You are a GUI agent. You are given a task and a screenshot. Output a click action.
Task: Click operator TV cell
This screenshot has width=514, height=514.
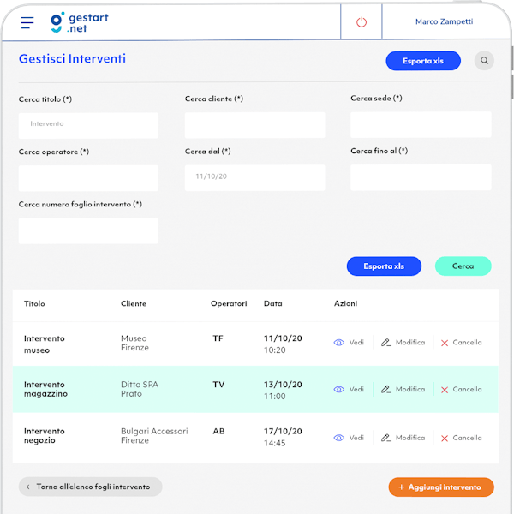[218, 385]
